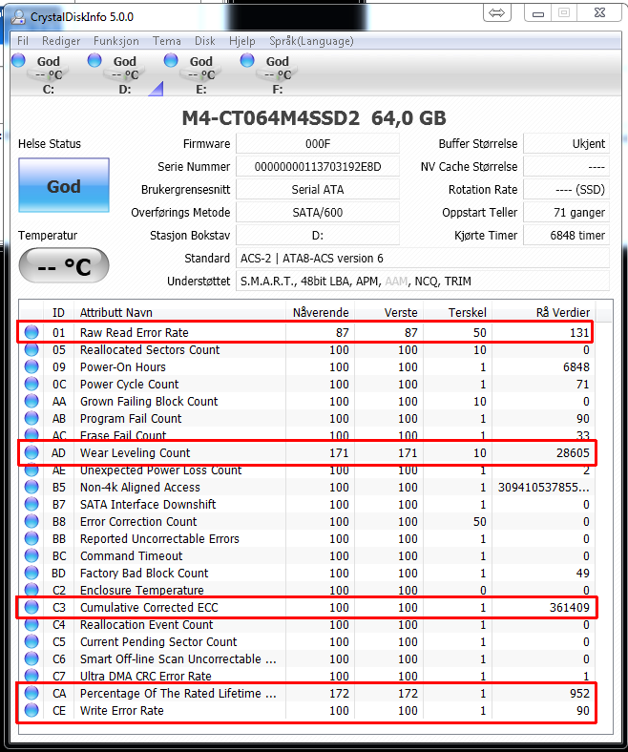Click the 6848 timer field
This screenshot has height=752, width=628.
tap(566, 236)
